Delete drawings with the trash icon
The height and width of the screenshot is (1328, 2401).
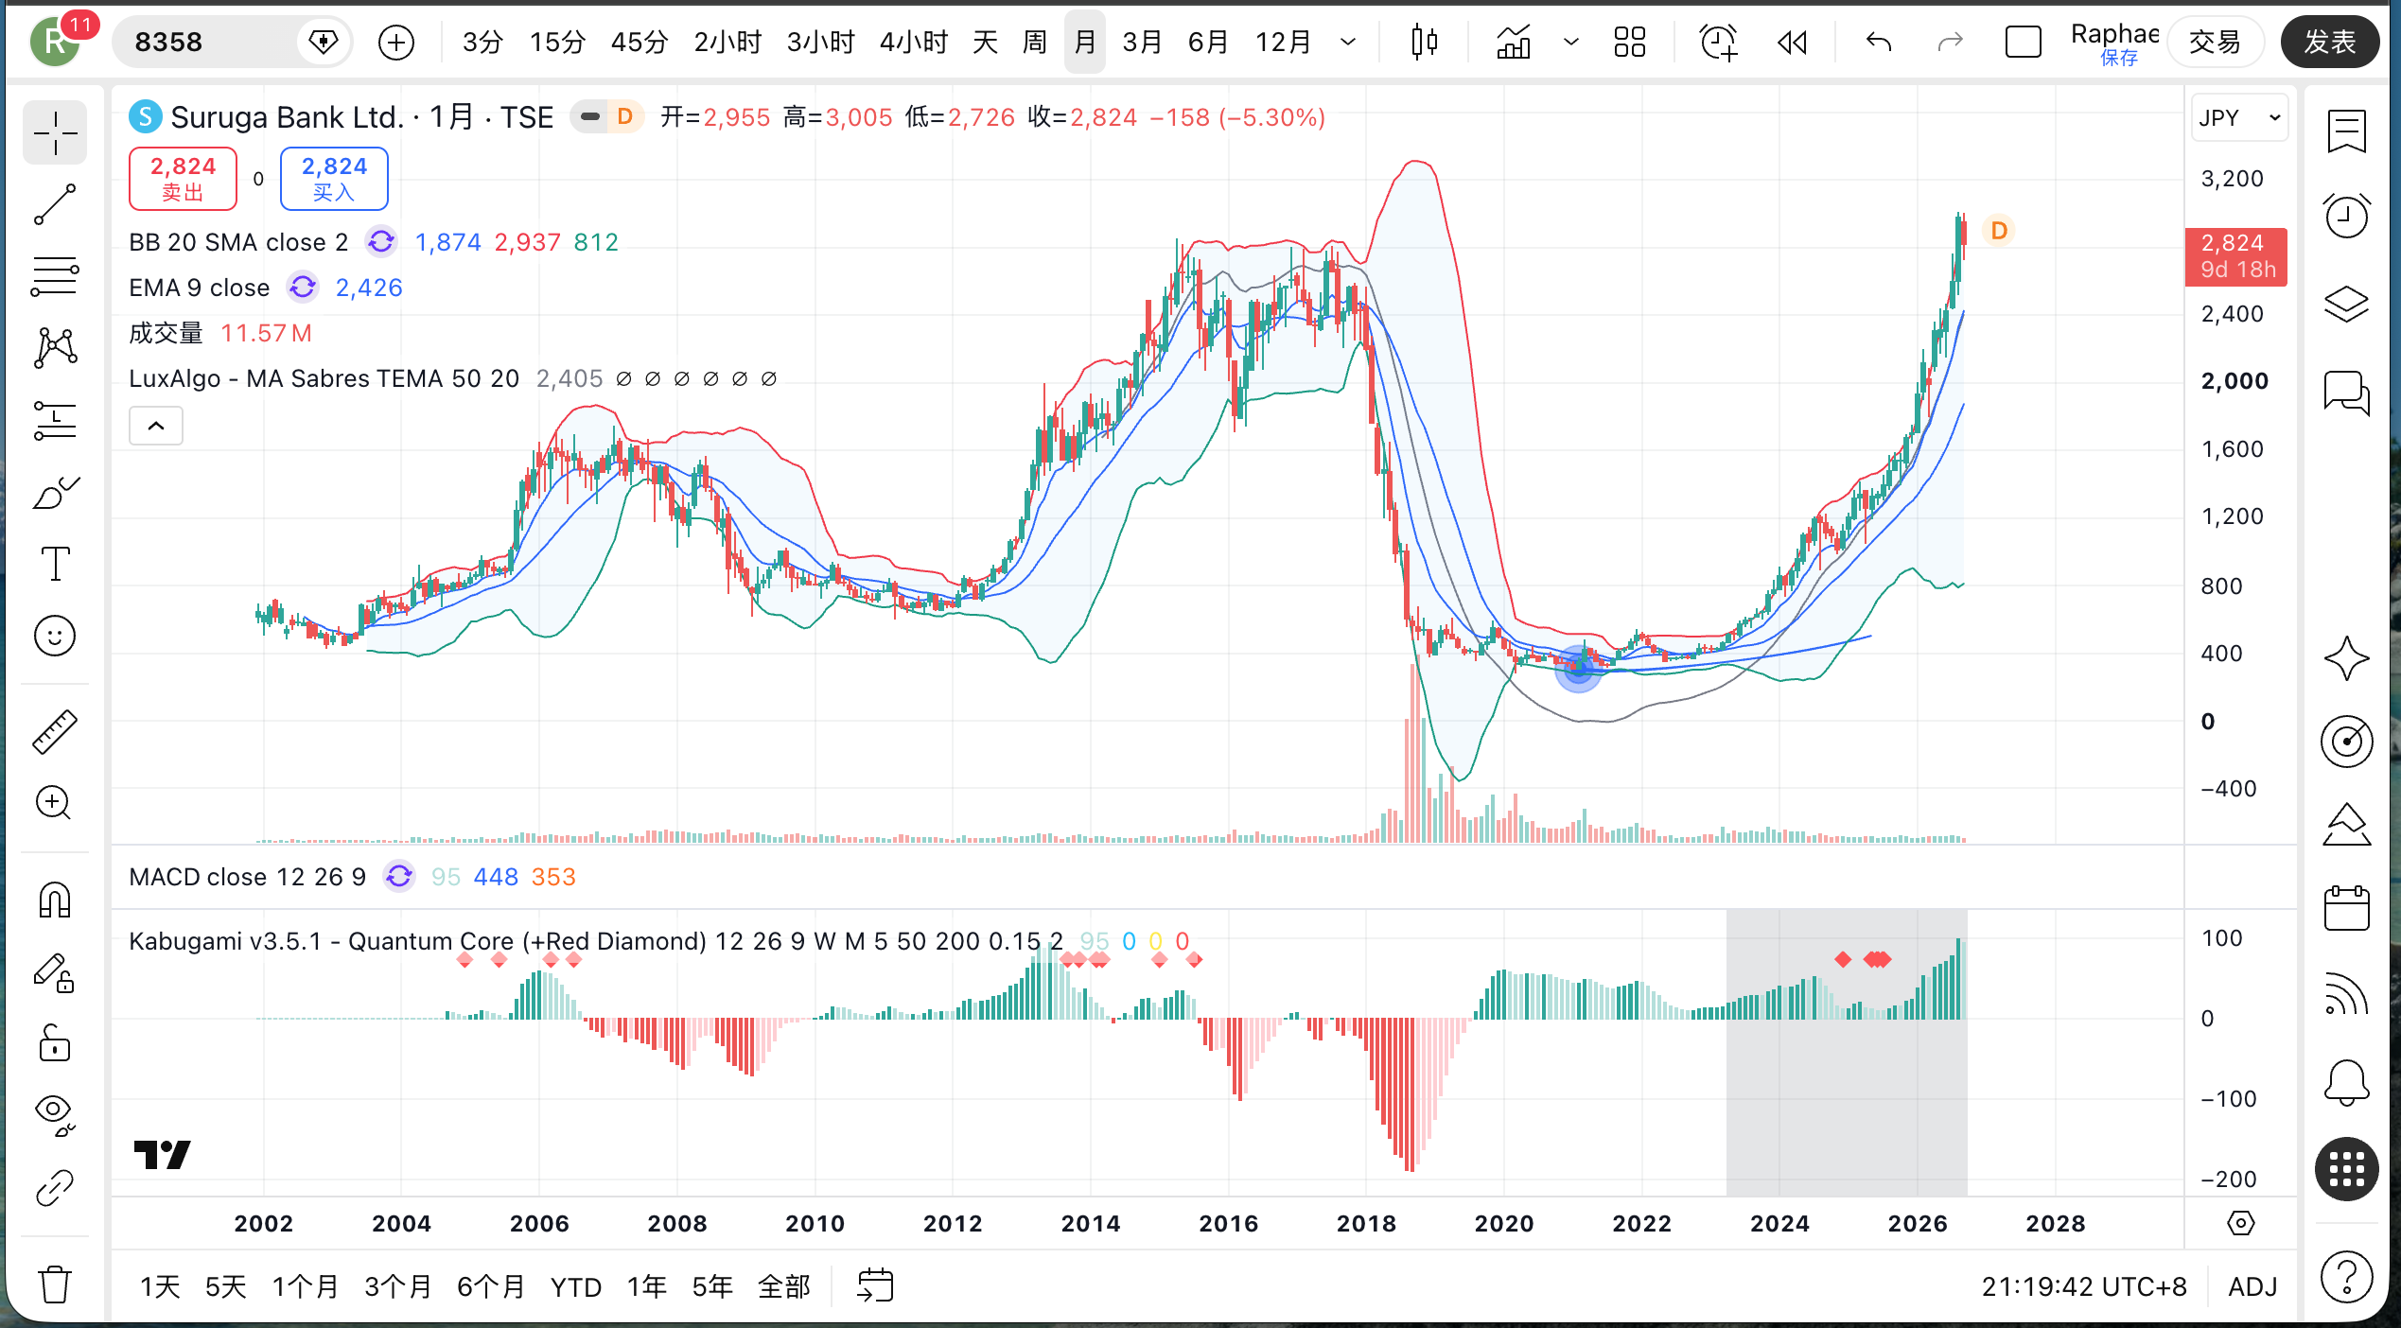(x=55, y=1284)
